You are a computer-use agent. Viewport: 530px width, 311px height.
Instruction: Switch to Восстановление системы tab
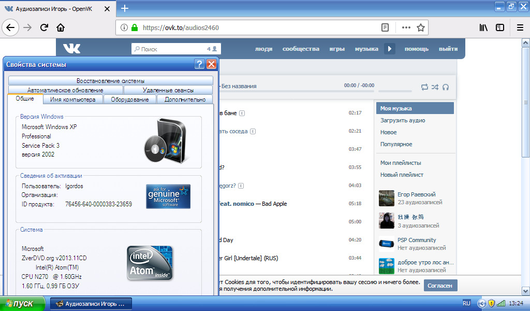111,80
